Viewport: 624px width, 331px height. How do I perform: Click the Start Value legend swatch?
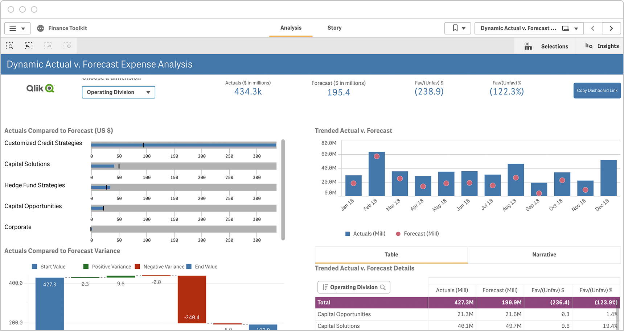[x=34, y=267]
